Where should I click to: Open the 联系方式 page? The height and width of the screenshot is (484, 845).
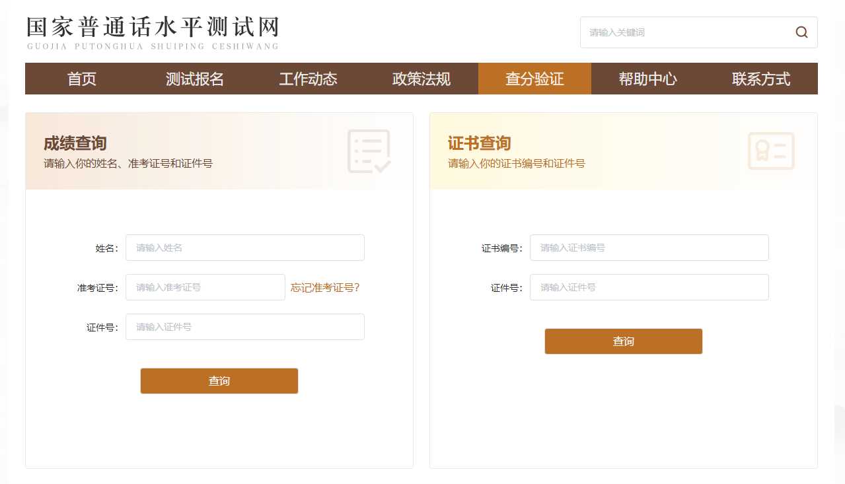coord(761,79)
